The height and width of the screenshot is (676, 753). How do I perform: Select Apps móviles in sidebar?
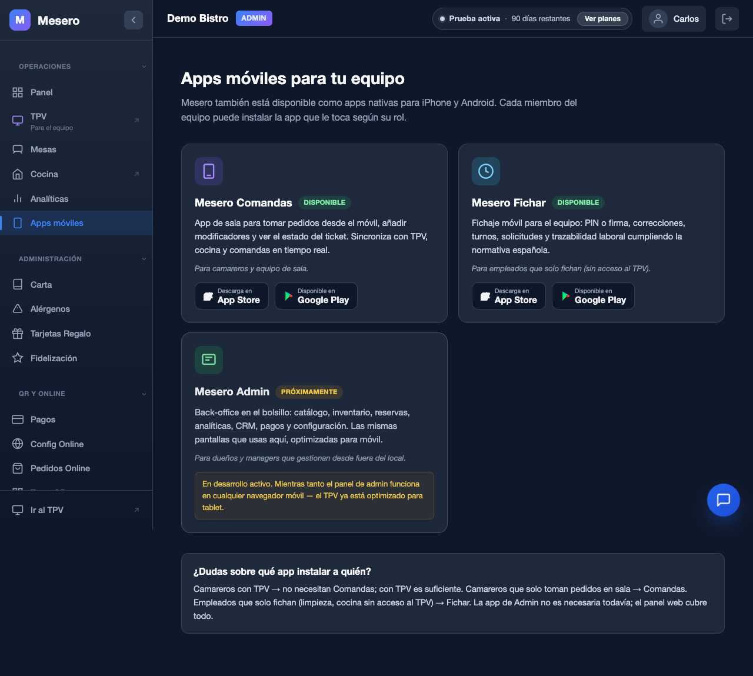coord(76,223)
